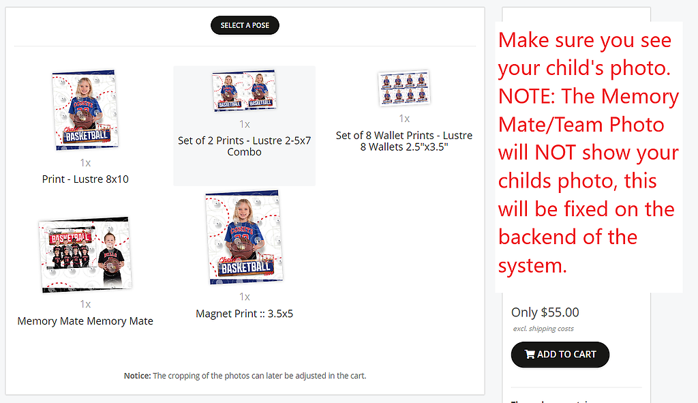Click the "excl. shipping costs" text
The height and width of the screenshot is (403, 698).
[x=543, y=329]
